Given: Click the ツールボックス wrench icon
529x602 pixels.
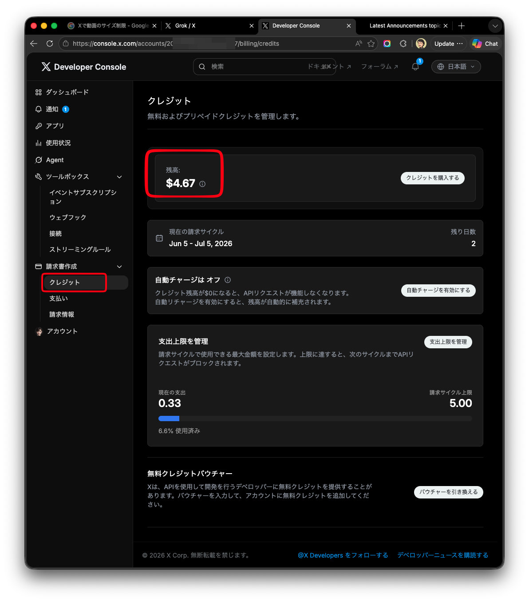Looking at the screenshot, I should [x=39, y=177].
